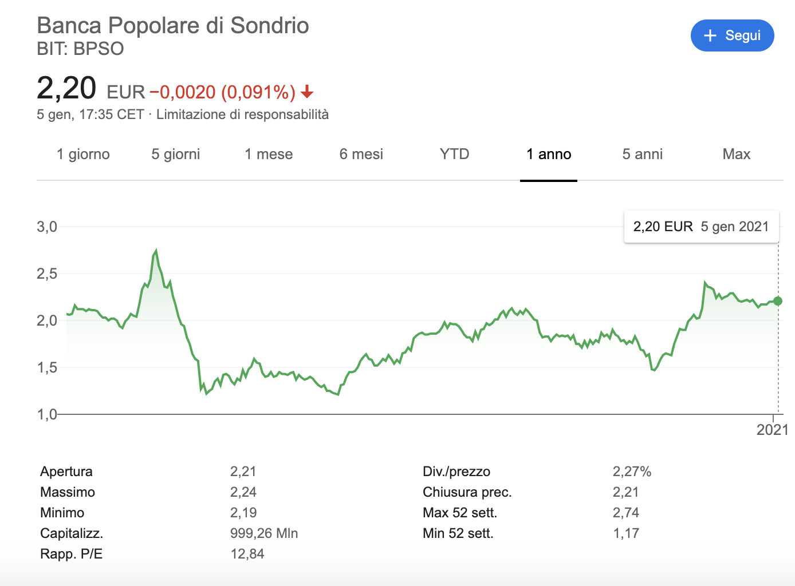
Task: Select the 5 giorni range tab
Action: 176,155
